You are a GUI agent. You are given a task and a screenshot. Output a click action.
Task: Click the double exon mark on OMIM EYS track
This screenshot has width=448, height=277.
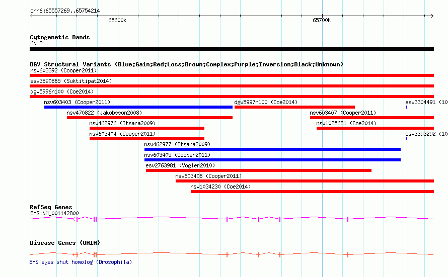95,254
